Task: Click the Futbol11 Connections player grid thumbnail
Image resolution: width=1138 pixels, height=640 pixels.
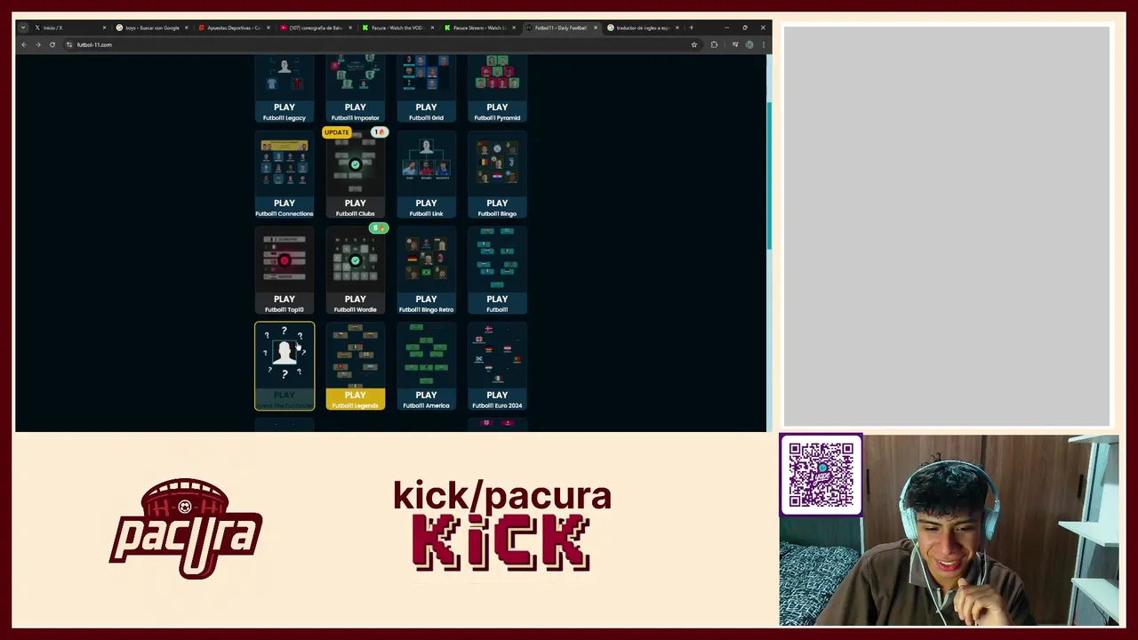Action: click(x=284, y=165)
